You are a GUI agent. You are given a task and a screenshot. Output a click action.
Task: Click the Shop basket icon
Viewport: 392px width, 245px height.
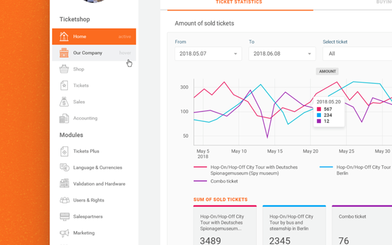tap(64, 69)
